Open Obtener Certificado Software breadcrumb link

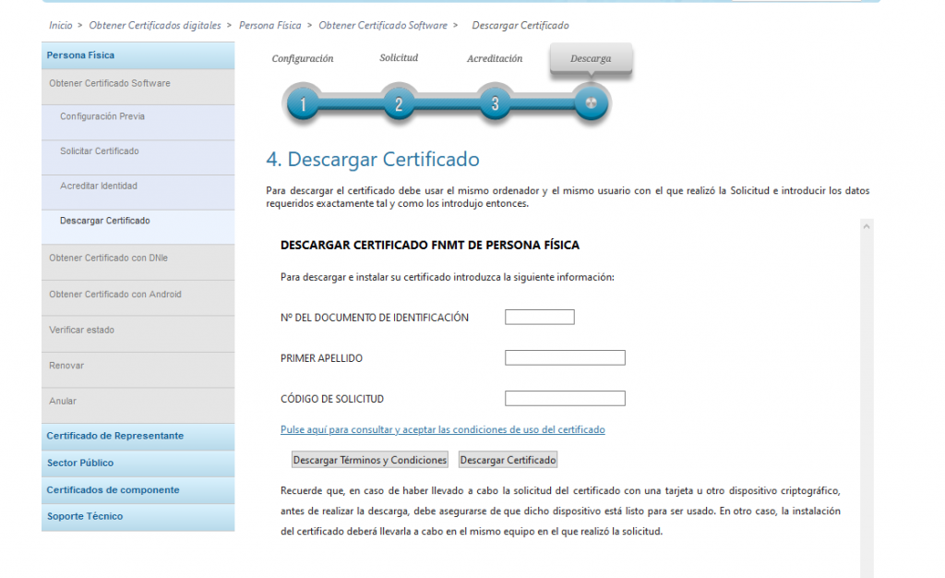click(383, 25)
